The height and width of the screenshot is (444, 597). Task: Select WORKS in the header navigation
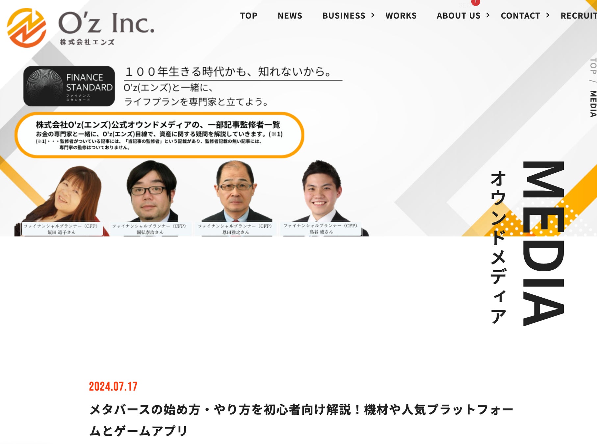(401, 16)
